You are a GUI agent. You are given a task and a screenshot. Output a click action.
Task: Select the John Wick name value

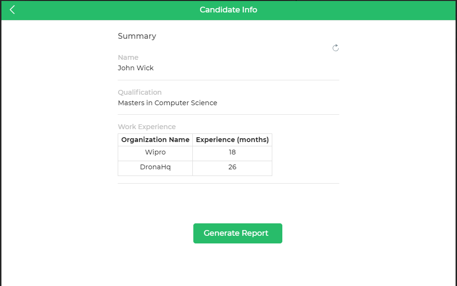pos(135,68)
